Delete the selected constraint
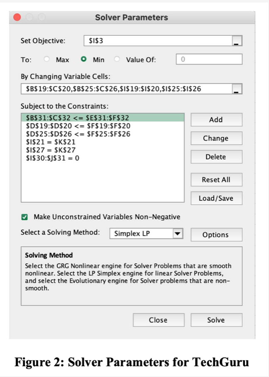Image resolution: width=269 pixels, height=377 pixels. (216, 156)
